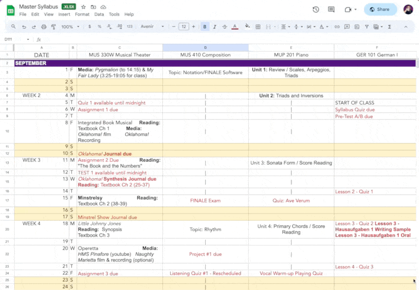This screenshot has width=419, height=290.
Task: Click the FINALE Exam cell
Action: pos(205,200)
